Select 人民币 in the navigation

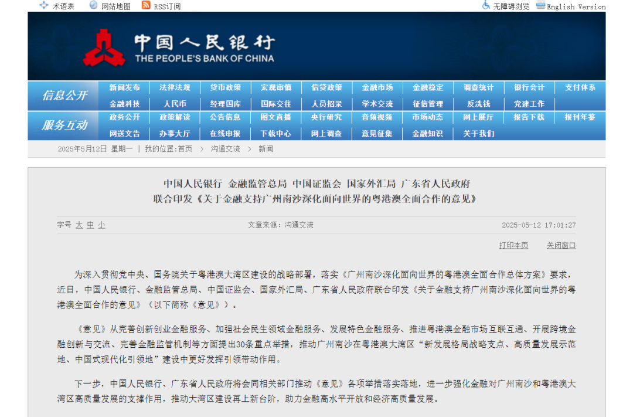coord(175,104)
